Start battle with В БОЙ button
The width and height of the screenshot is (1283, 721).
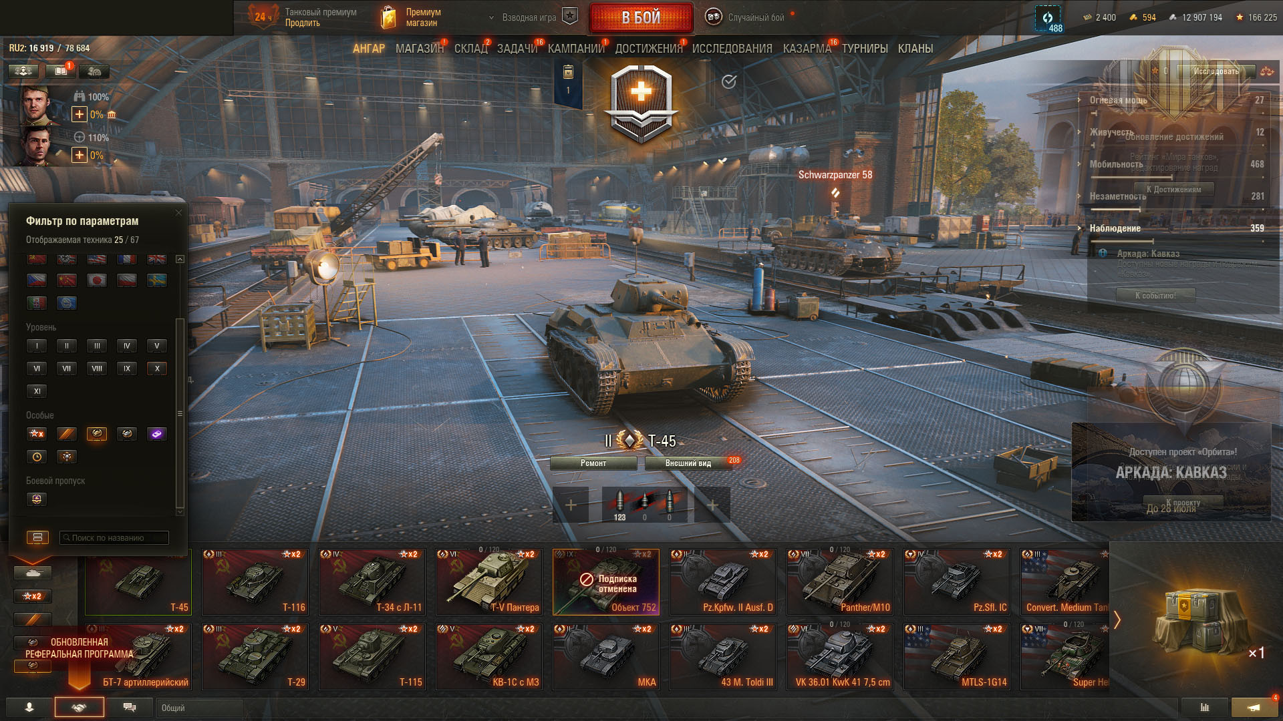click(641, 17)
